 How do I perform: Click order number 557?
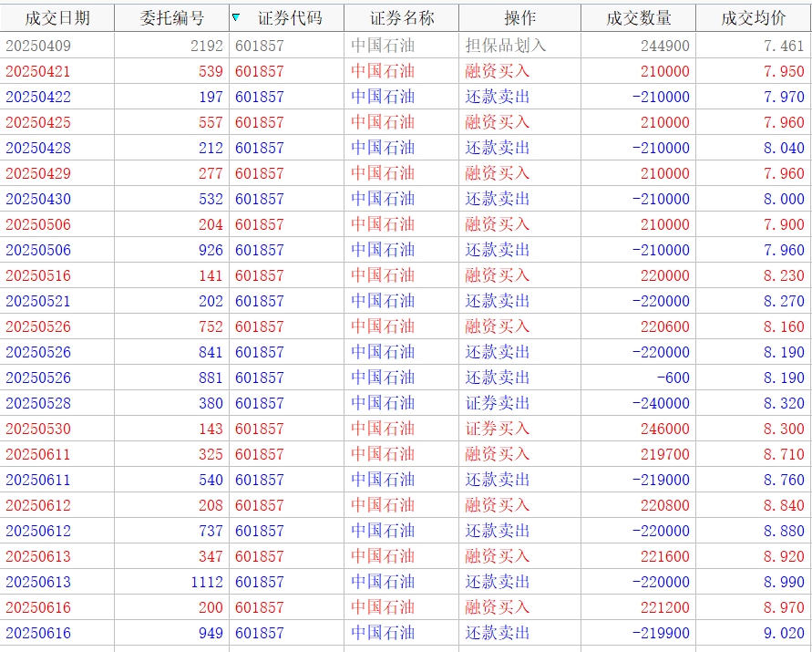(211, 122)
